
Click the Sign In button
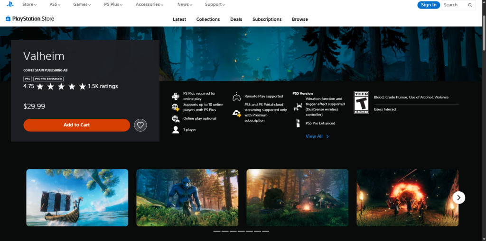(429, 5)
